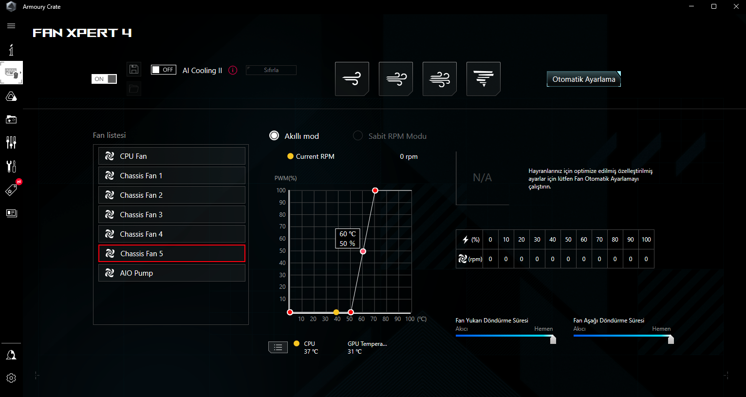Screen dimensions: 746x397
Task: Select CPU Fan in the fan list
Action: (172, 156)
